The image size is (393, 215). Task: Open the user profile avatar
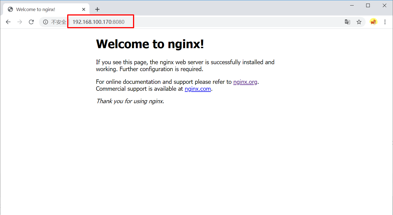(x=373, y=22)
